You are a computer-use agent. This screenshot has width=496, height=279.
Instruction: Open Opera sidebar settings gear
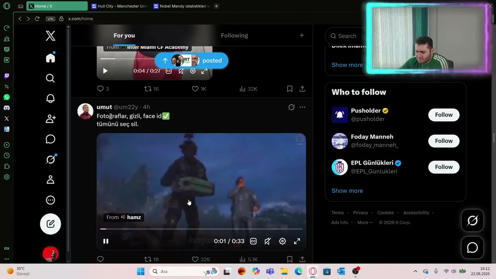coord(7,177)
